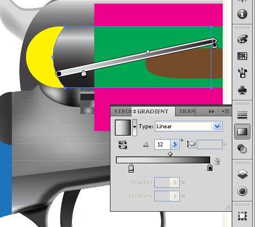
Task: Click the yellow shape on canvas
Action: 41,57
